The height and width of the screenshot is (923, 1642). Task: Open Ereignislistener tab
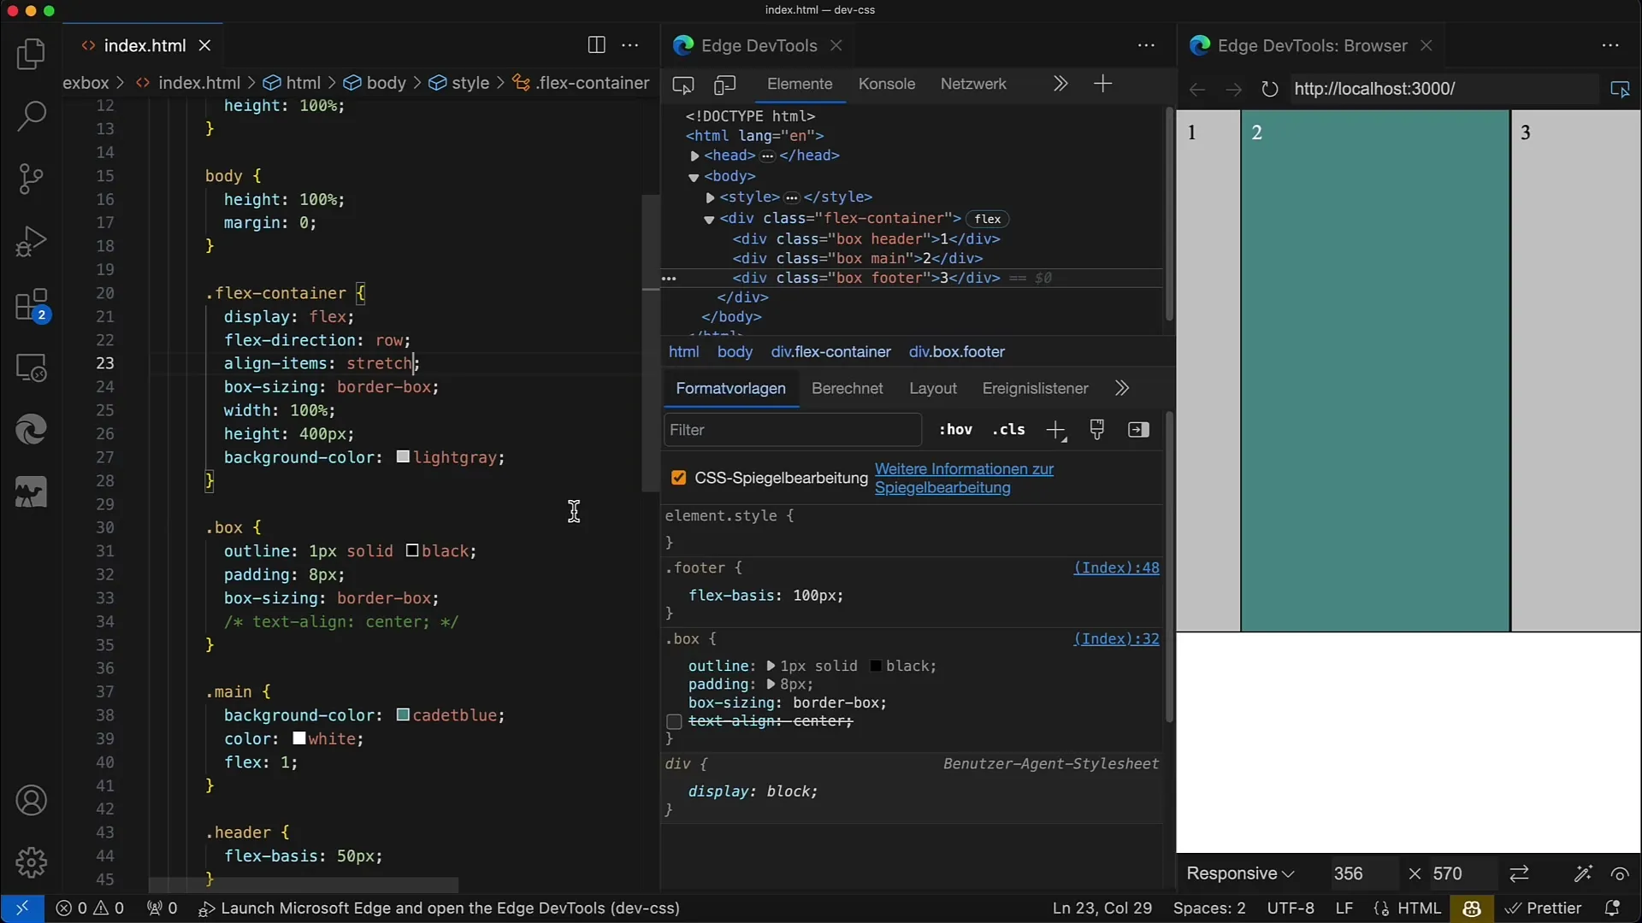[1035, 388]
